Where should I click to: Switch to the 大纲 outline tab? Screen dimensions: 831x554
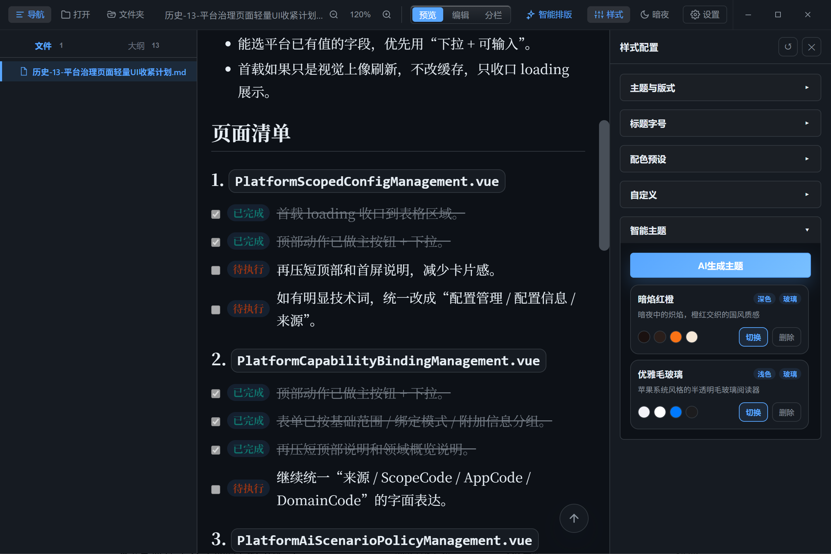coord(143,45)
